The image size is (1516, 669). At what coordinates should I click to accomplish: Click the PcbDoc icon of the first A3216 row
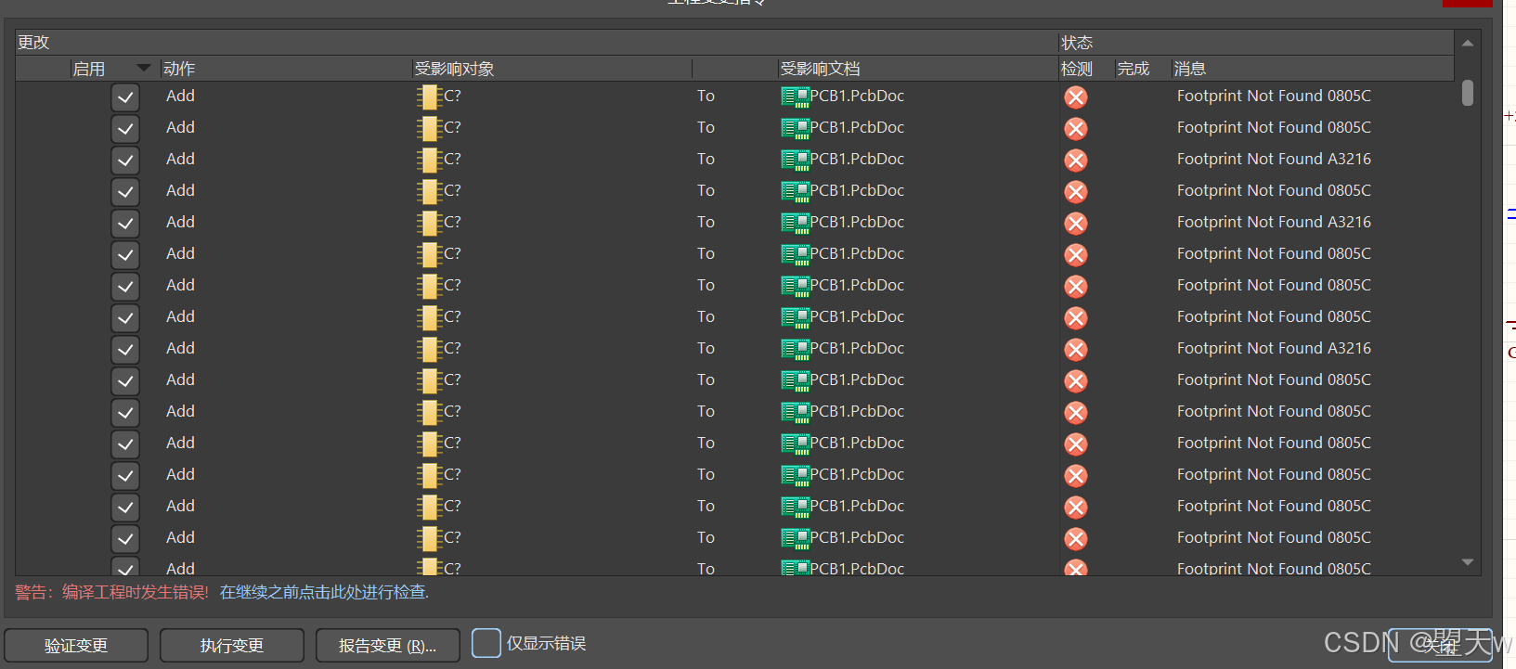[x=795, y=160]
